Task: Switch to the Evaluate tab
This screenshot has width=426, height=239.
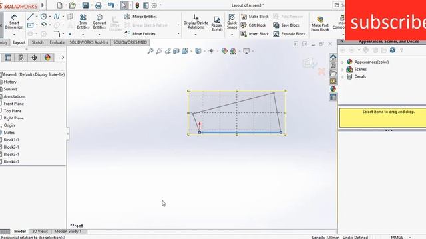Action: (57, 42)
